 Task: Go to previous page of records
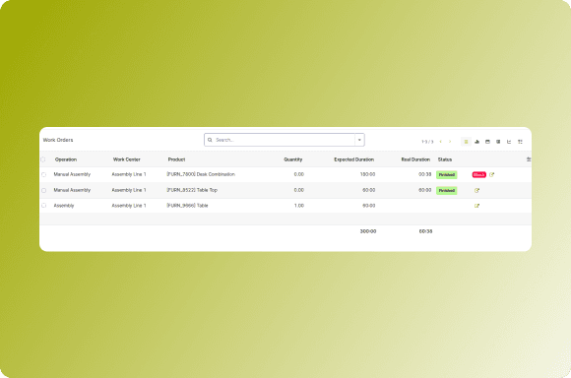(441, 142)
